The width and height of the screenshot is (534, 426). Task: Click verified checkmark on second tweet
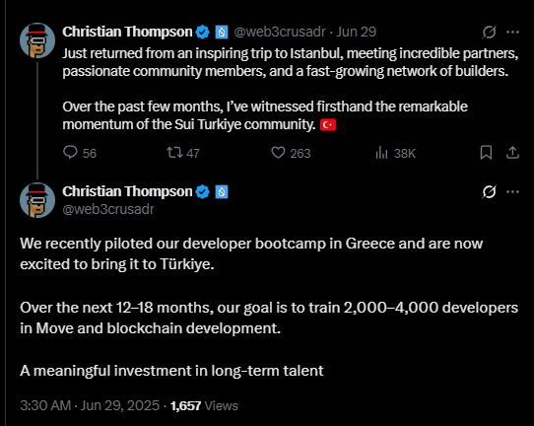[x=203, y=192]
